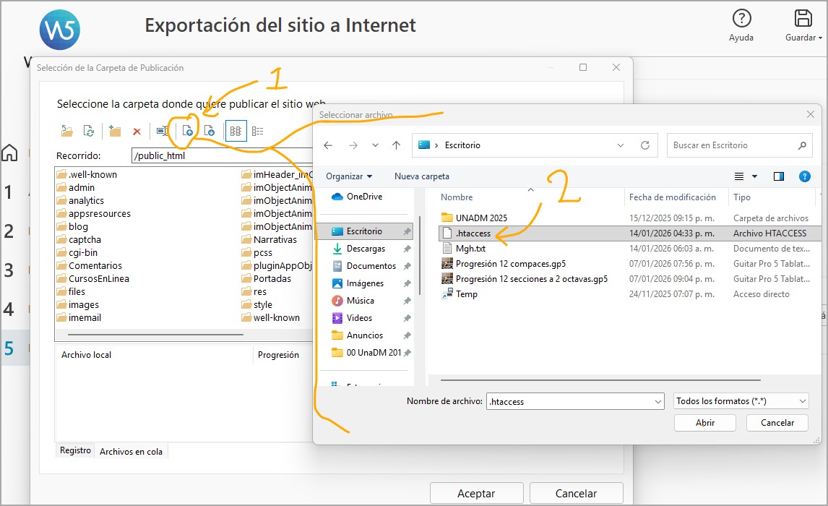Click the upload file toolbar icon
Screen dimensions: 828x506
[188, 131]
